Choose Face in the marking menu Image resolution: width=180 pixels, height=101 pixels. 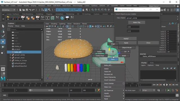[x=113, y=59]
